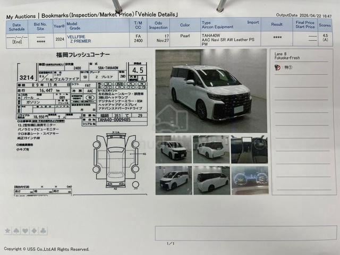This screenshot has width=340, height=255.
Task: Open the second-row side-rear view thumbnail
Action: click(x=211, y=181)
